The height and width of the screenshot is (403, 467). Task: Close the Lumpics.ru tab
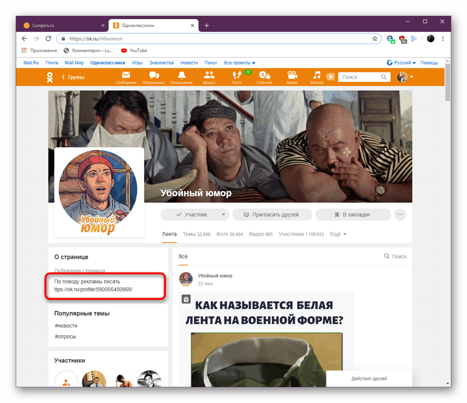(103, 26)
